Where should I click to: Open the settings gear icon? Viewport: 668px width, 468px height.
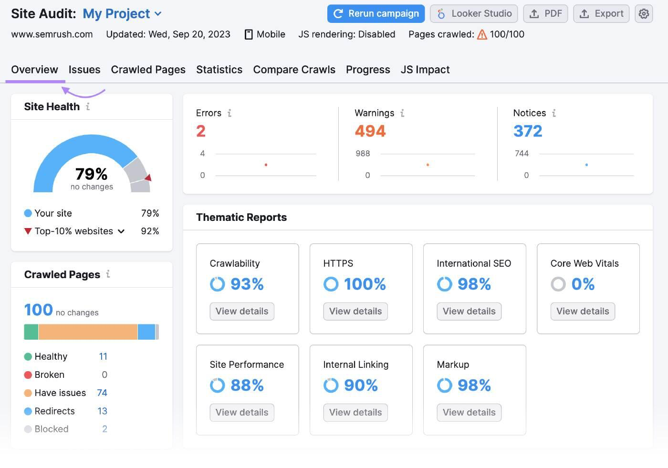(644, 14)
